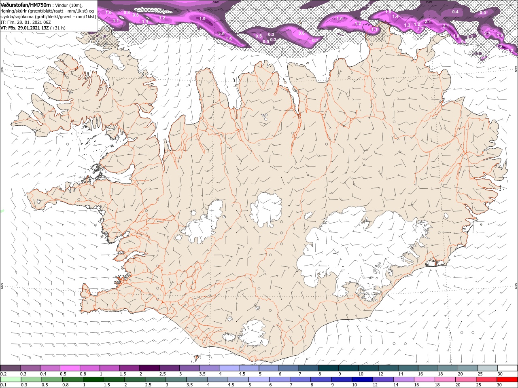Click the 2.0 precipitation value near 20W
This screenshot has height=388, width=518.
point(221,34)
